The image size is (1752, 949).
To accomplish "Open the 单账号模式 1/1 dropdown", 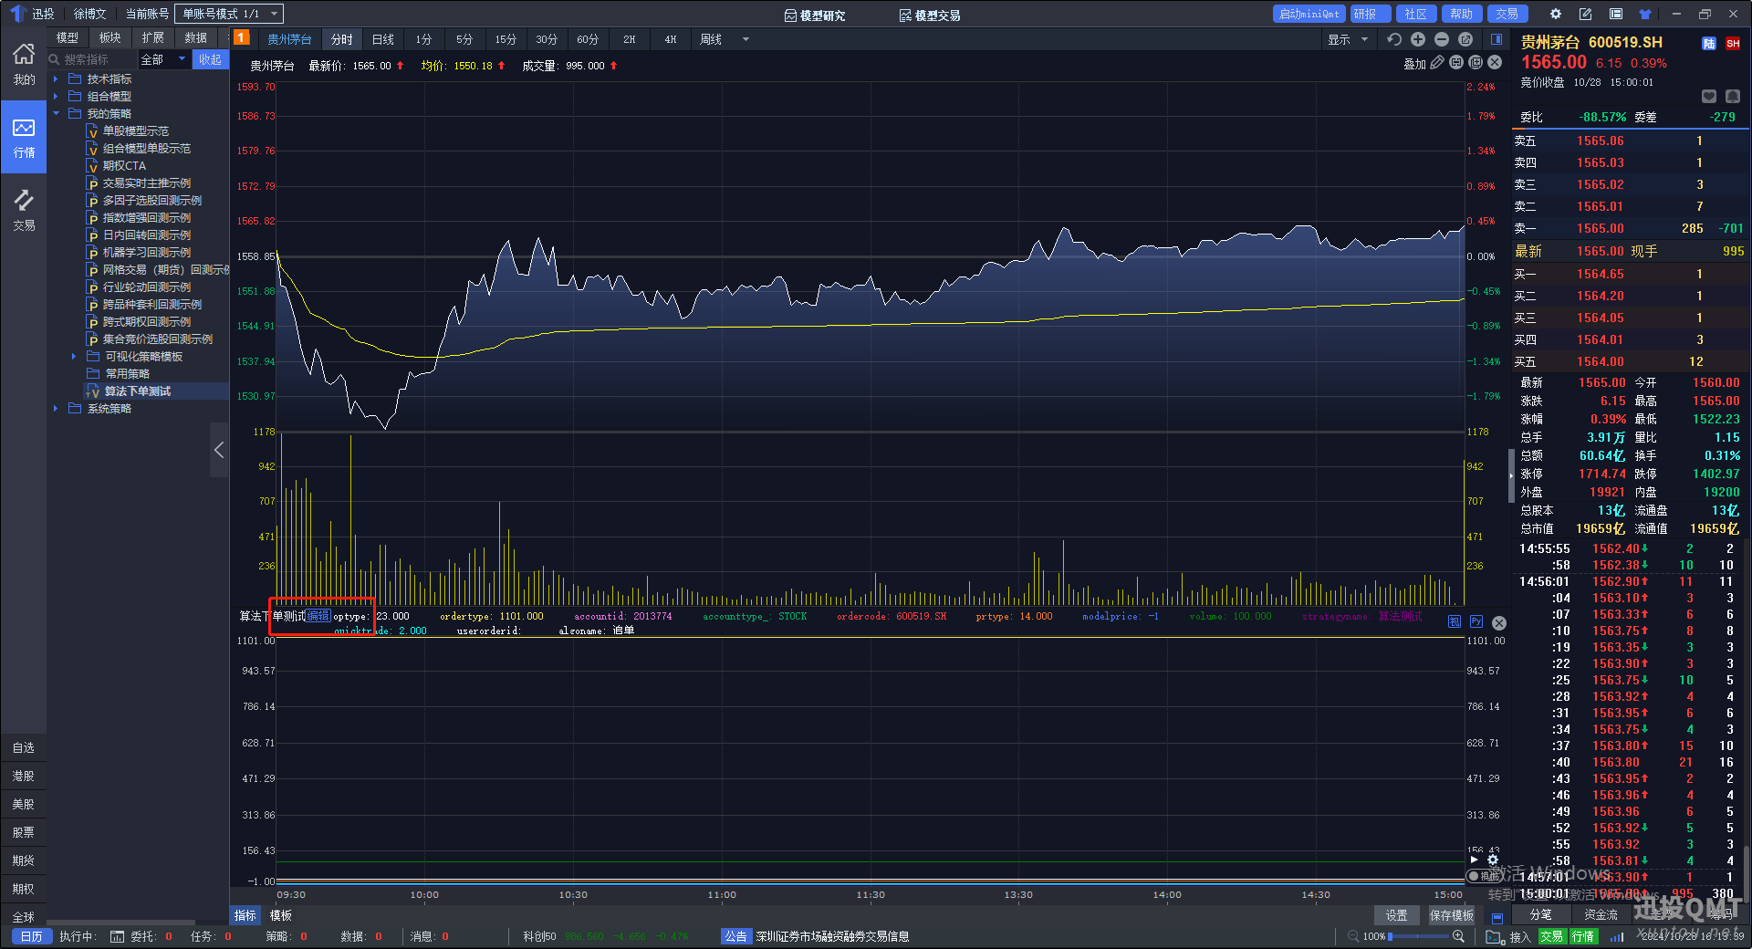I will tap(229, 14).
